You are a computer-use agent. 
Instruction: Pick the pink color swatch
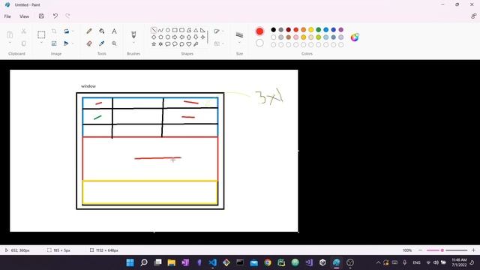point(296,37)
